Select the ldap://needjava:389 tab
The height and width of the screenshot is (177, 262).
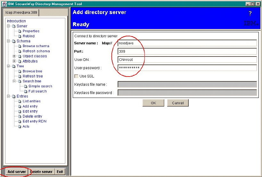tap(21, 12)
